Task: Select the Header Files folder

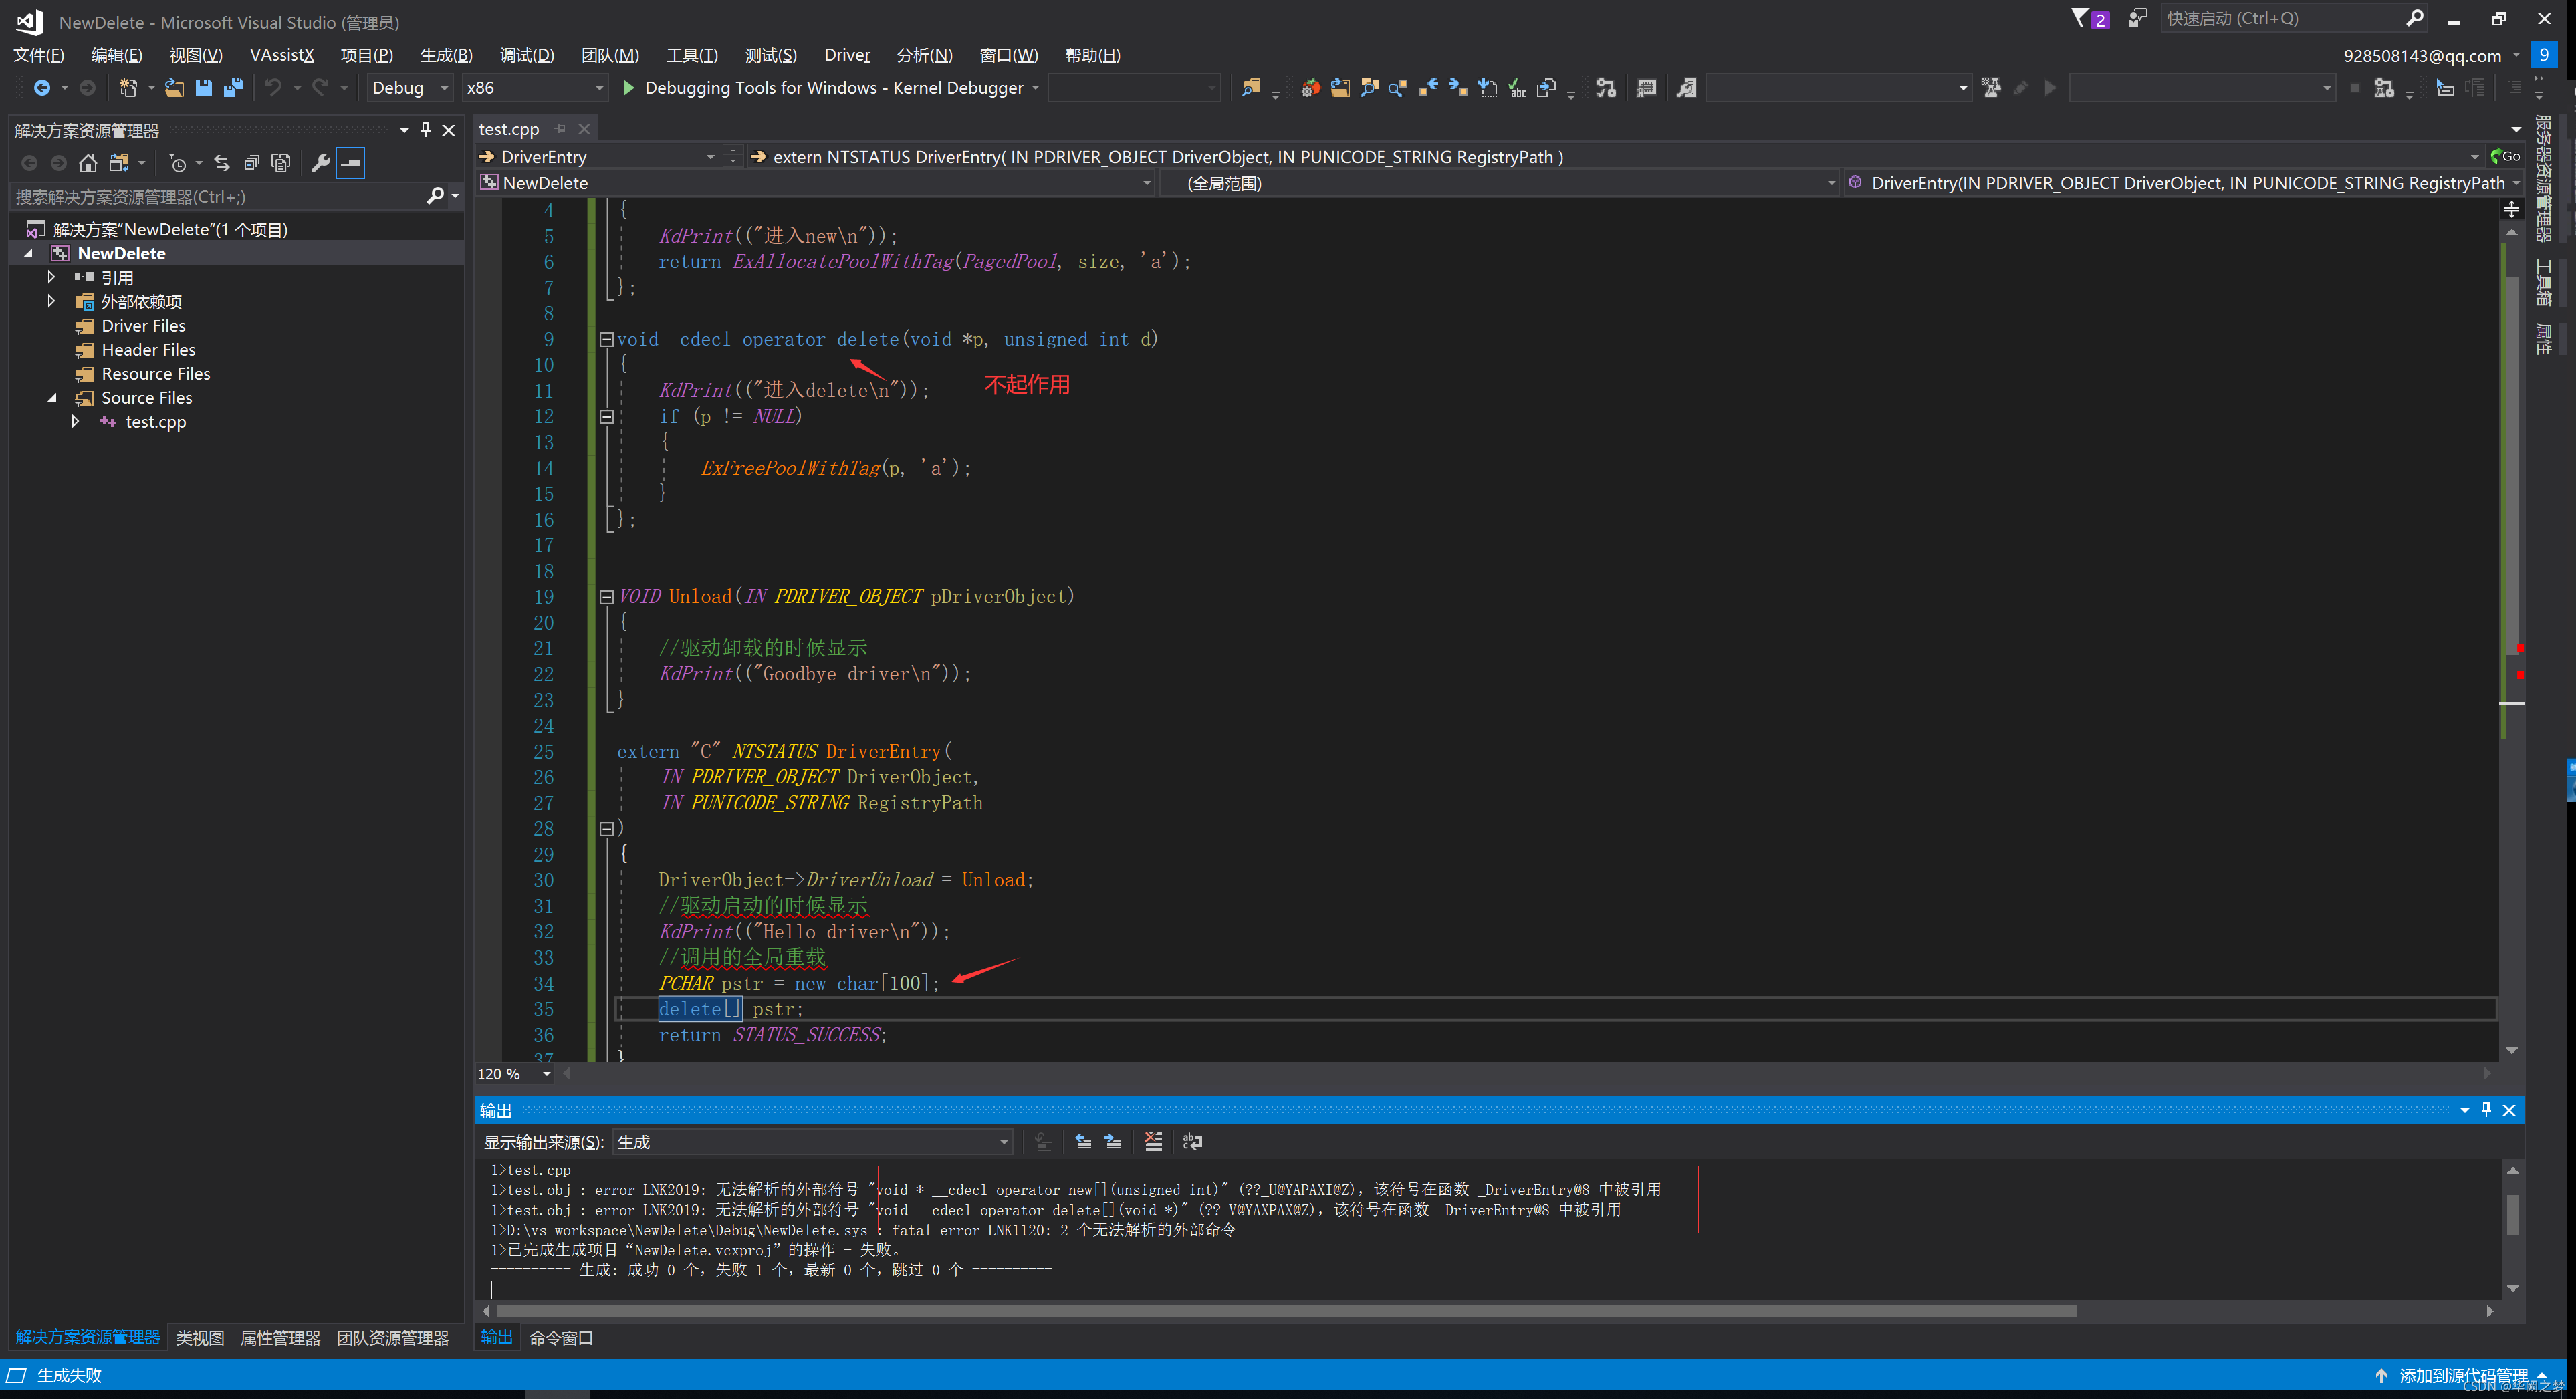Action: click(x=148, y=350)
